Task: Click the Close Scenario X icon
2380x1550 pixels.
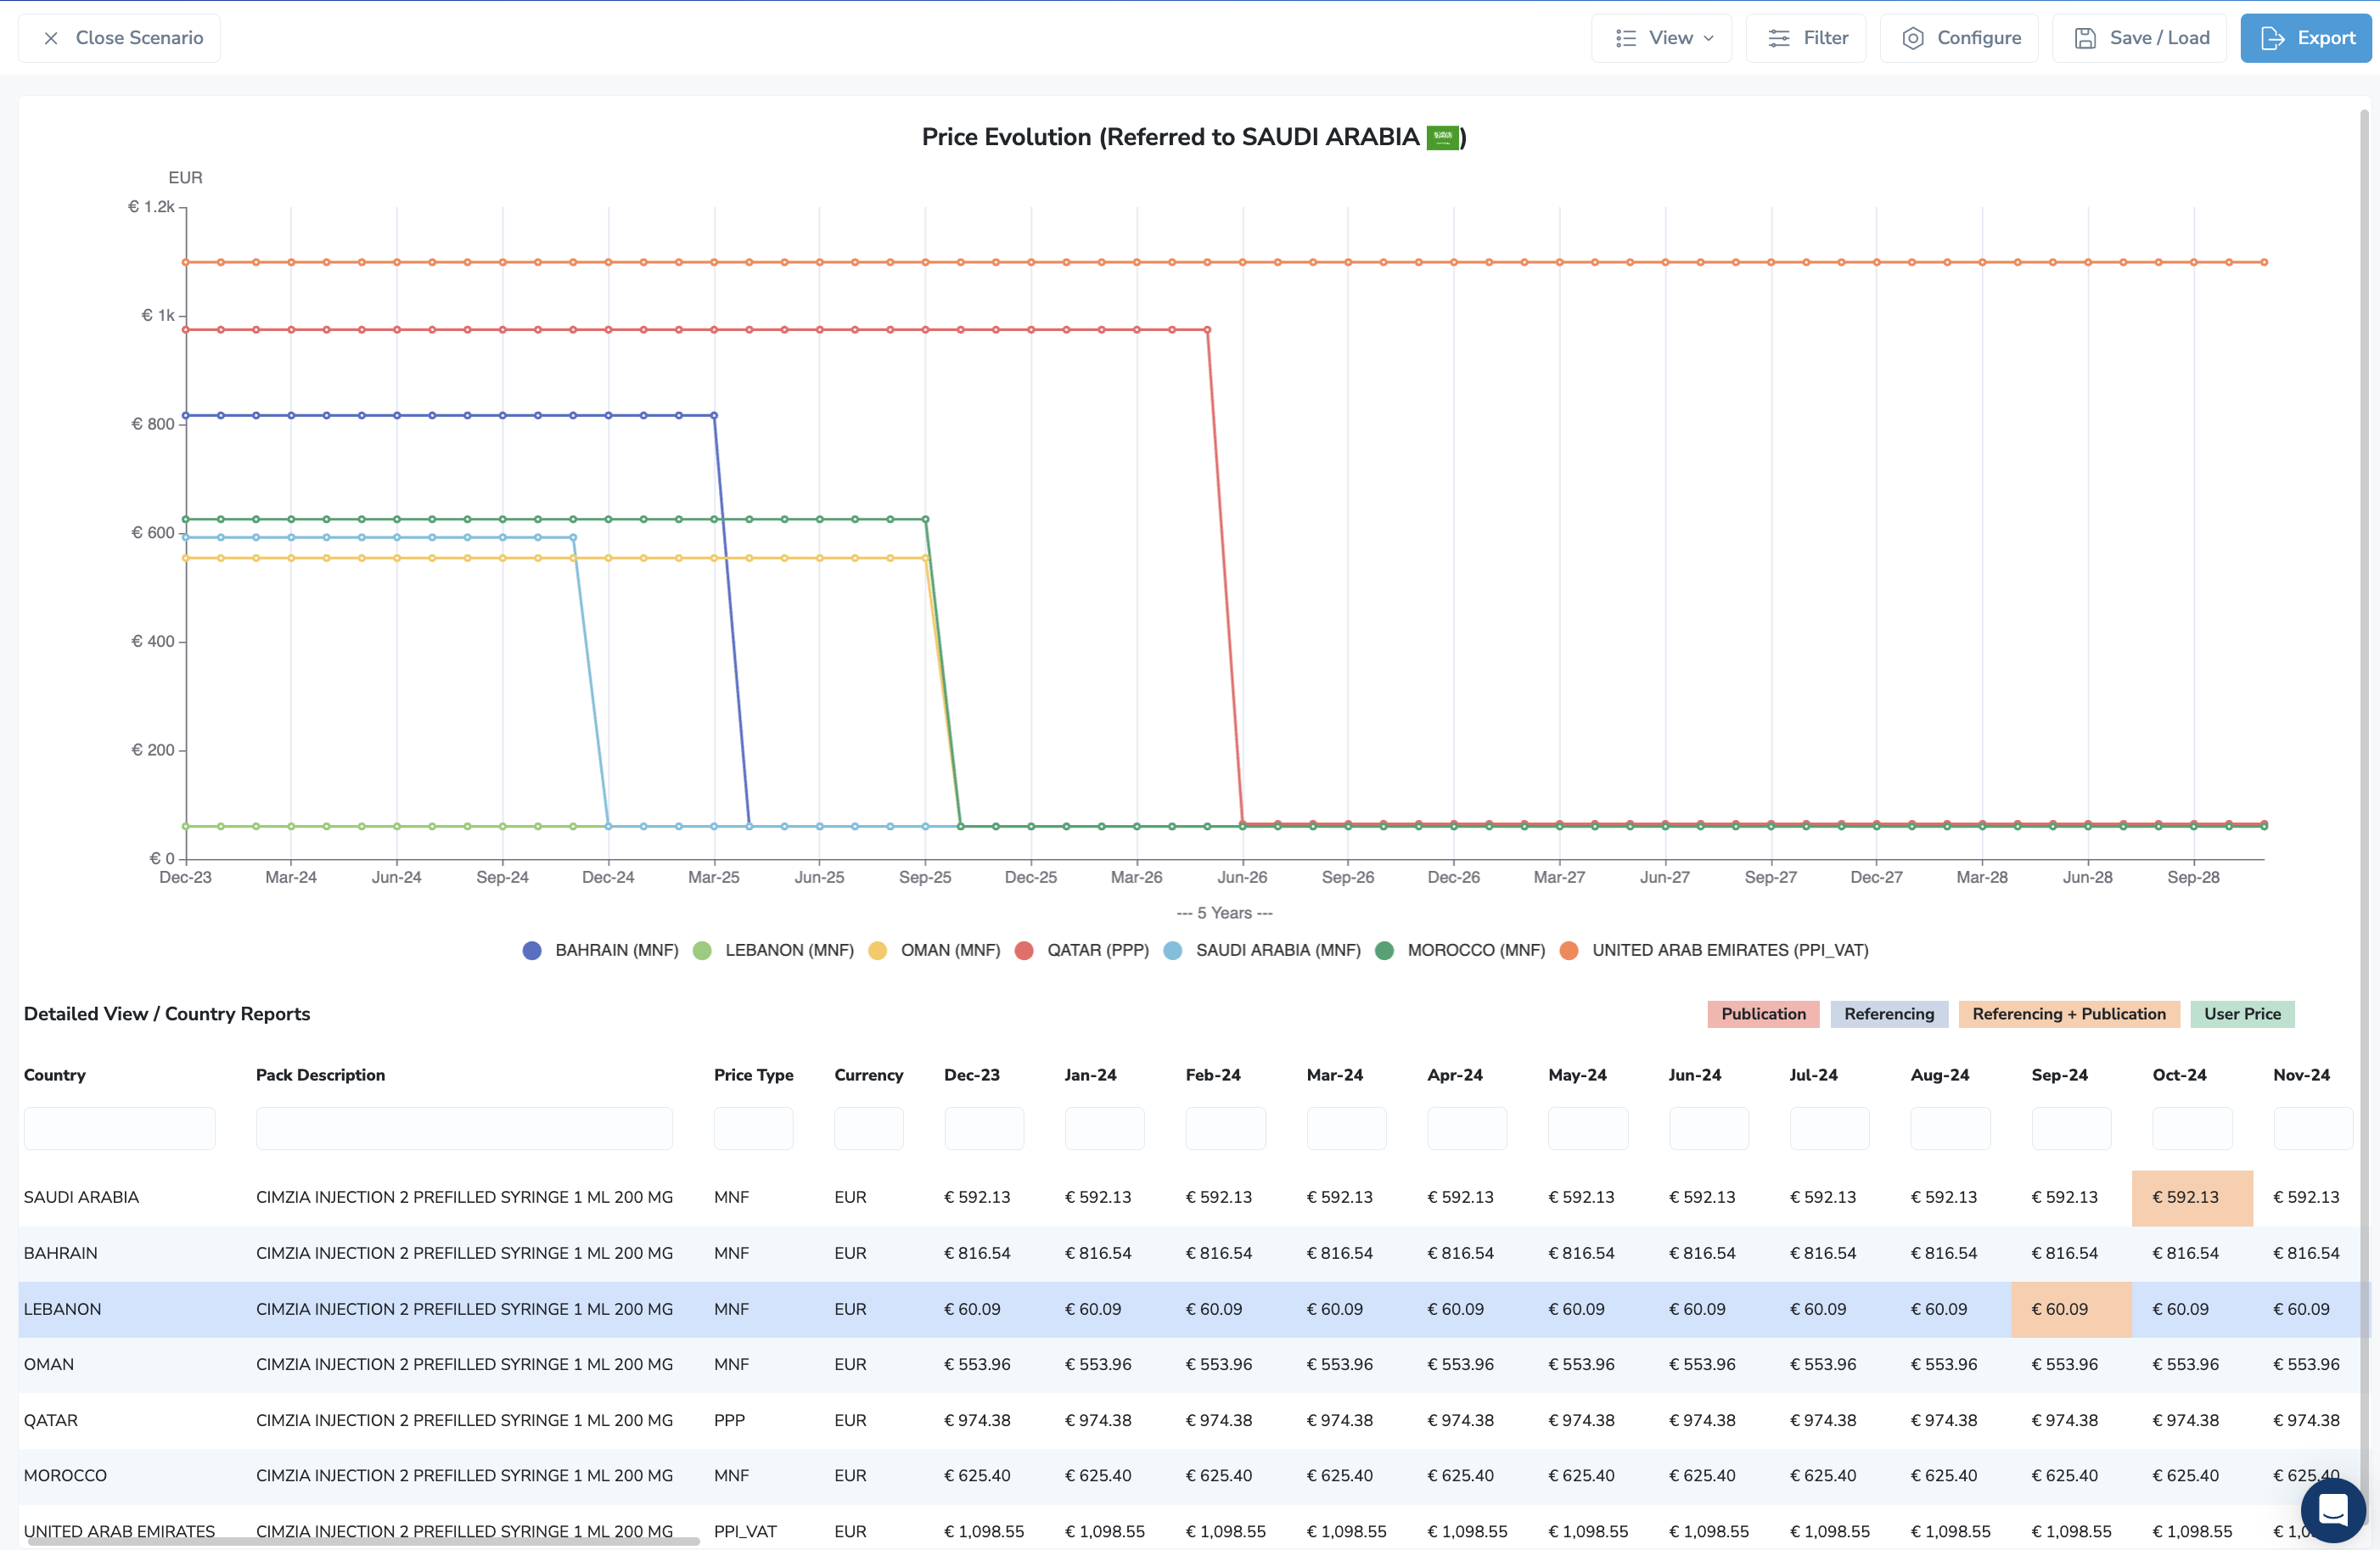Action: coord(51,38)
